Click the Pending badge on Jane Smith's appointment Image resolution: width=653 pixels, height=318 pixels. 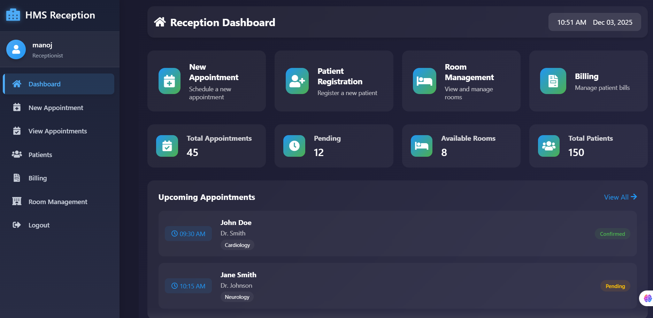615,286
